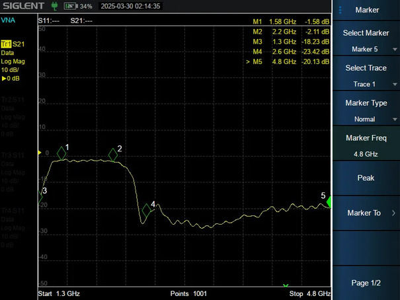
Task: Activate dimmed Tr3 S11 trace
Action: 13,155
